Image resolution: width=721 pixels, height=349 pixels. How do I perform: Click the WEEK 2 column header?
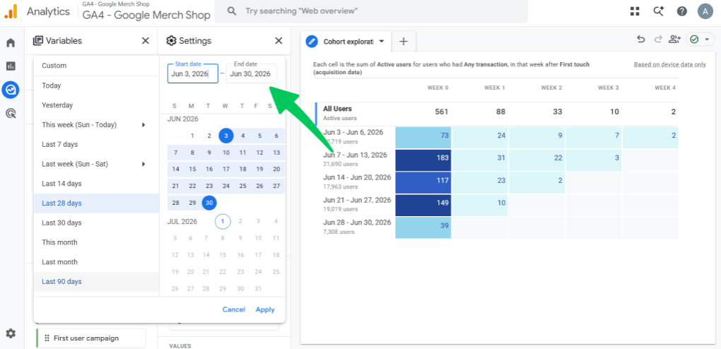pyautogui.click(x=551, y=88)
